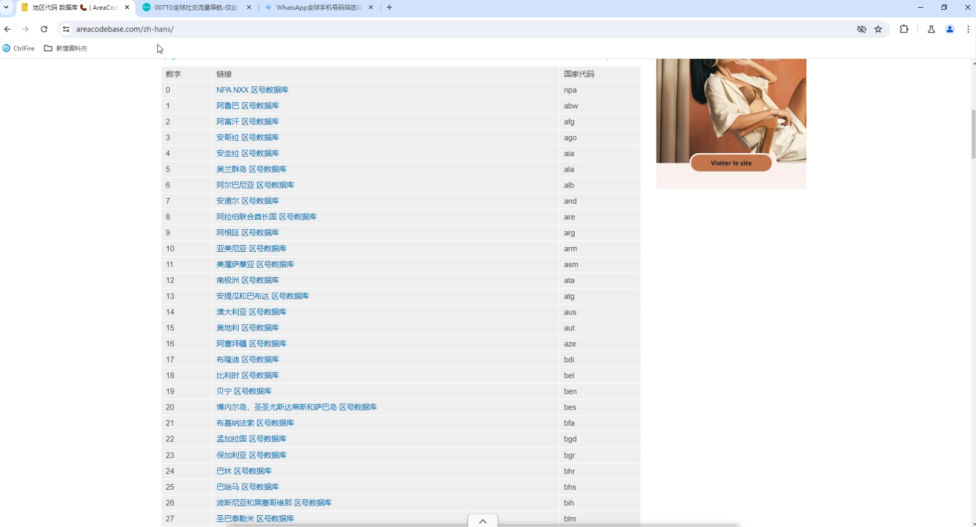Expand the tab search dropdown arrow
976x527 pixels.
tap(6, 7)
